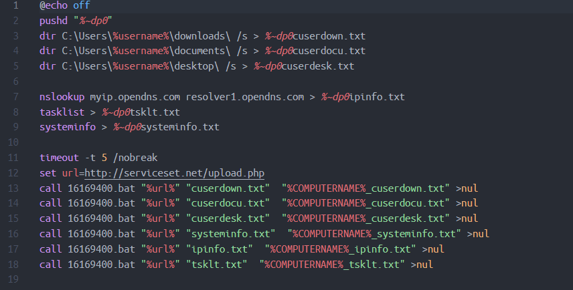Click "%COMPUTERNAME%_cuserdocu.txt" string
Image resolution: width=573 pixels, height=290 pixels.
click(x=365, y=203)
